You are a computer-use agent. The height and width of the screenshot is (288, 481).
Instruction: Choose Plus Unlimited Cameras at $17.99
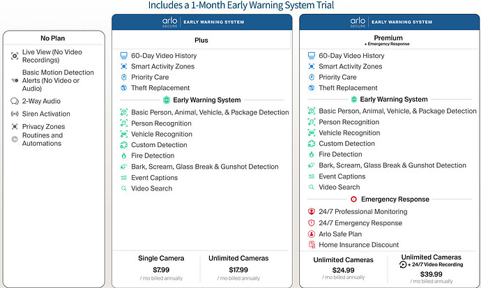238,268
